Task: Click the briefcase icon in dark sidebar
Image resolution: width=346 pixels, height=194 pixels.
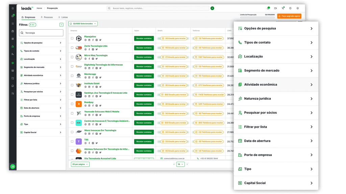Action: pyautogui.click(x=13, y=31)
